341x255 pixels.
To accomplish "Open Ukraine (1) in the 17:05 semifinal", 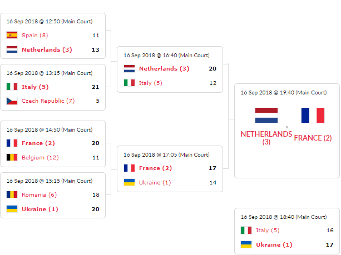I will tap(155, 182).
